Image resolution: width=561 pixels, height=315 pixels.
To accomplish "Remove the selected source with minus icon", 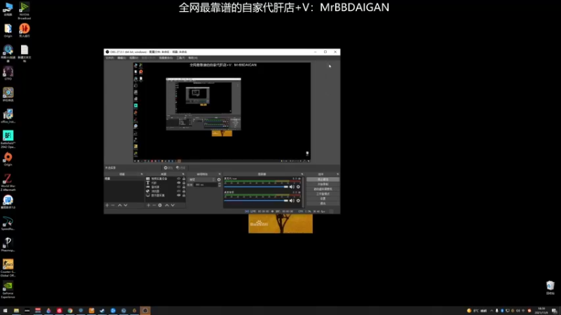I will click(x=154, y=205).
